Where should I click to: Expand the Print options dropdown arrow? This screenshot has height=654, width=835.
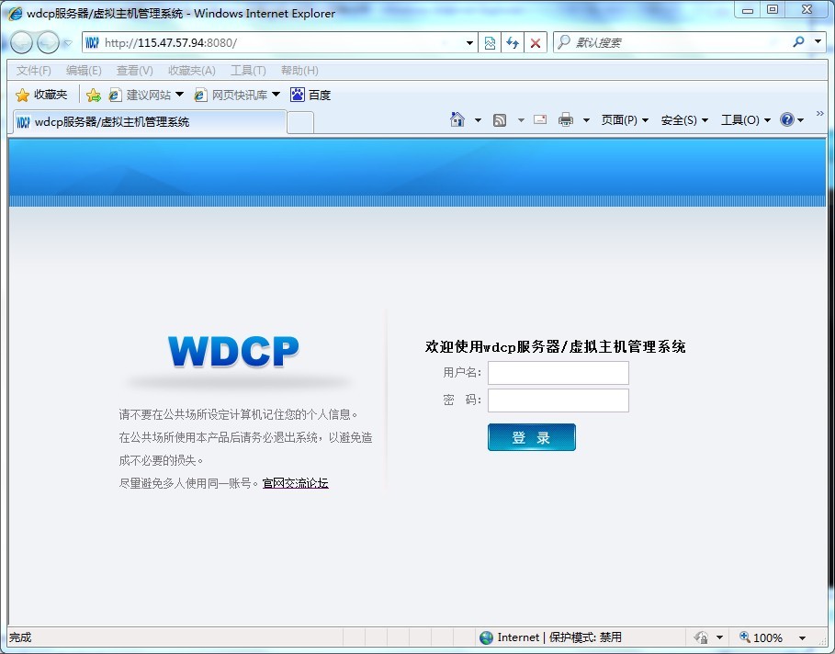(x=586, y=120)
